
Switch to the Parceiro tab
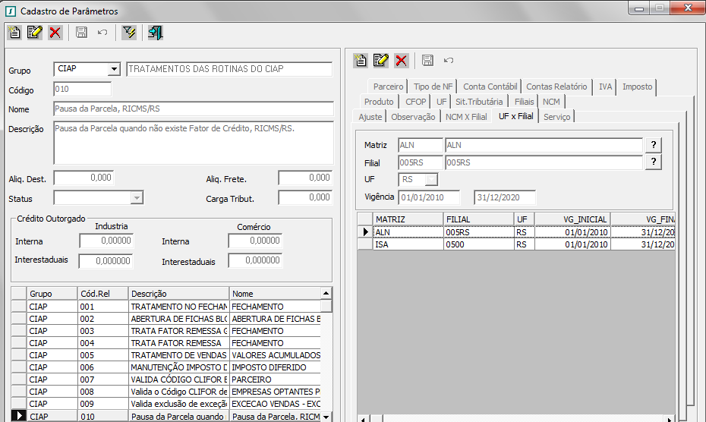[388, 87]
